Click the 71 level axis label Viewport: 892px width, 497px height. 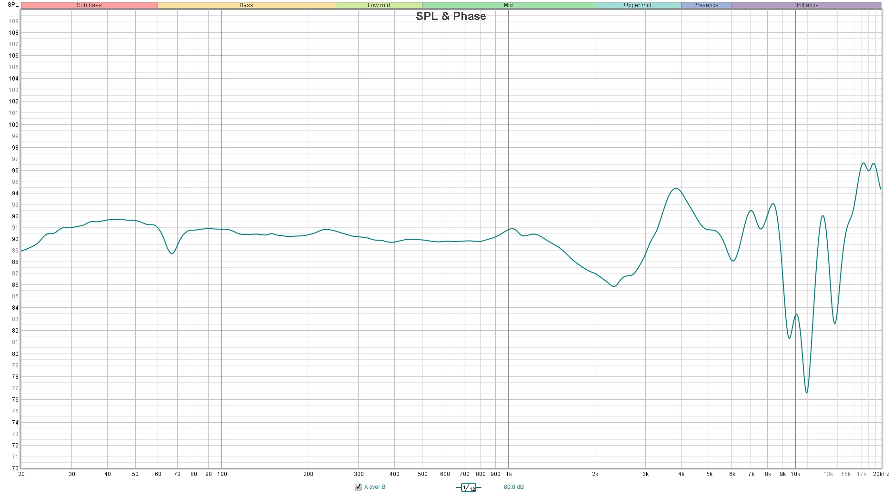tap(15, 457)
